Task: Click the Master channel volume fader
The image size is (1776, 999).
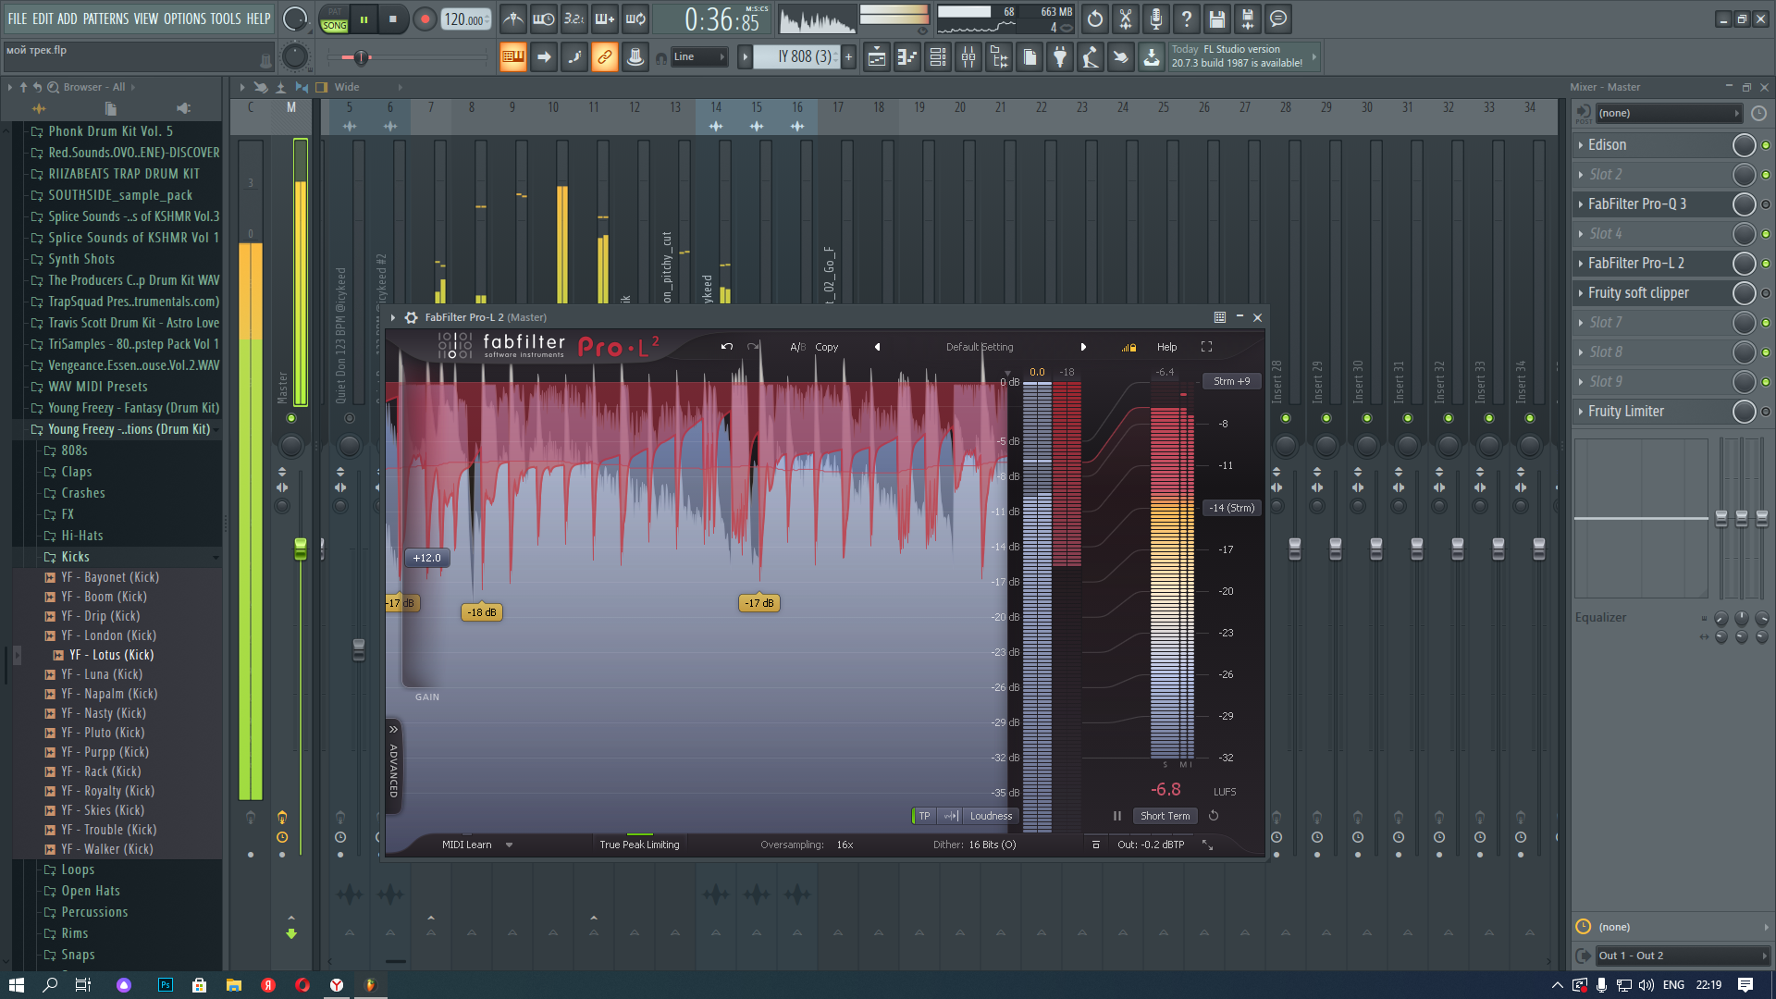Action: pyautogui.click(x=300, y=549)
